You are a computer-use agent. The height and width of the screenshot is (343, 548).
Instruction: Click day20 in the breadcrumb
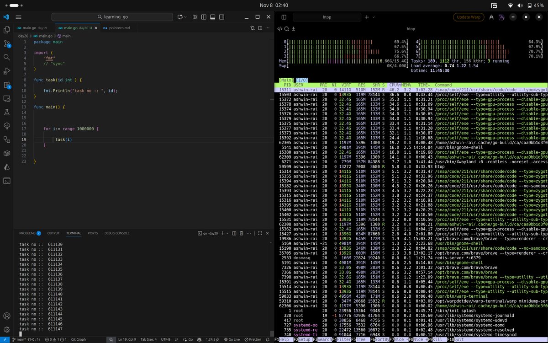click(23, 36)
